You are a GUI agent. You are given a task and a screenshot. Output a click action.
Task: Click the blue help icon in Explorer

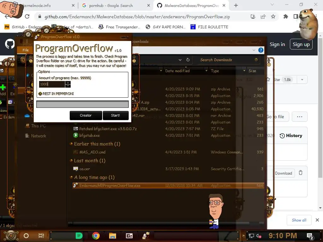click(x=261, y=50)
